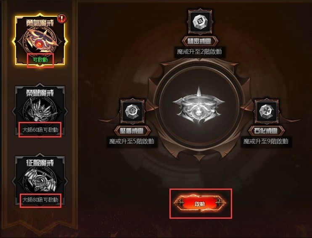
Task: Click the green 可啟動 status text
Action: tap(40, 59)
